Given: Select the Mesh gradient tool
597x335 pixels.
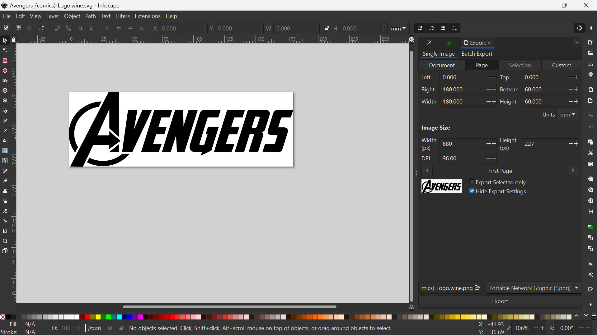Looking at the screenshot, I should (x=5, y=161).
